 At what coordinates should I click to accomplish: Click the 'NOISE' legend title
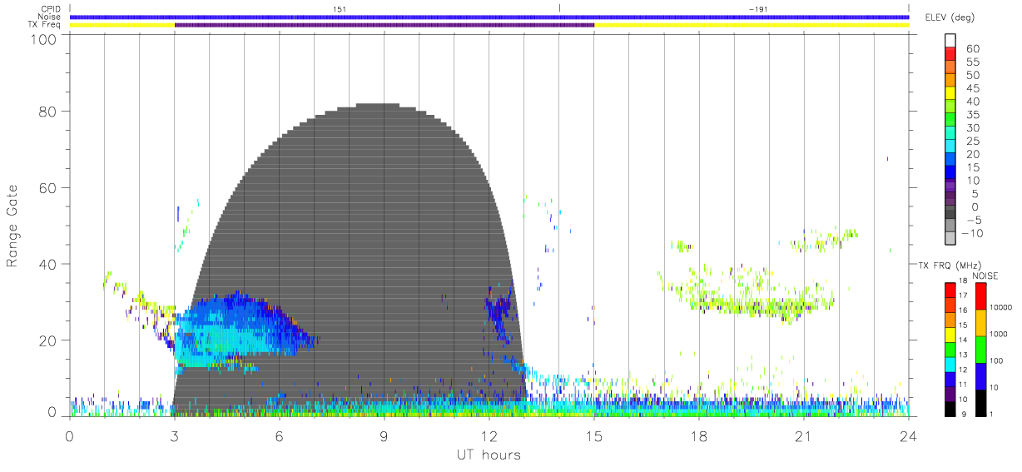pos(985,276)
